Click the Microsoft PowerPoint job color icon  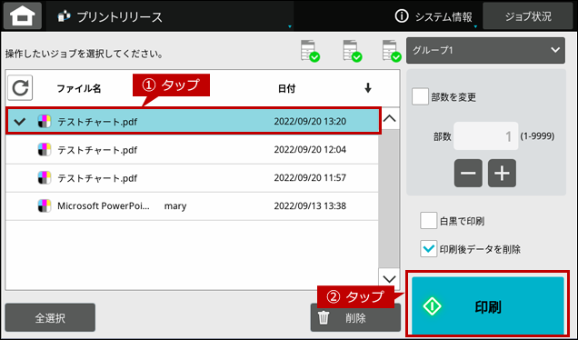tap(45, 205)
